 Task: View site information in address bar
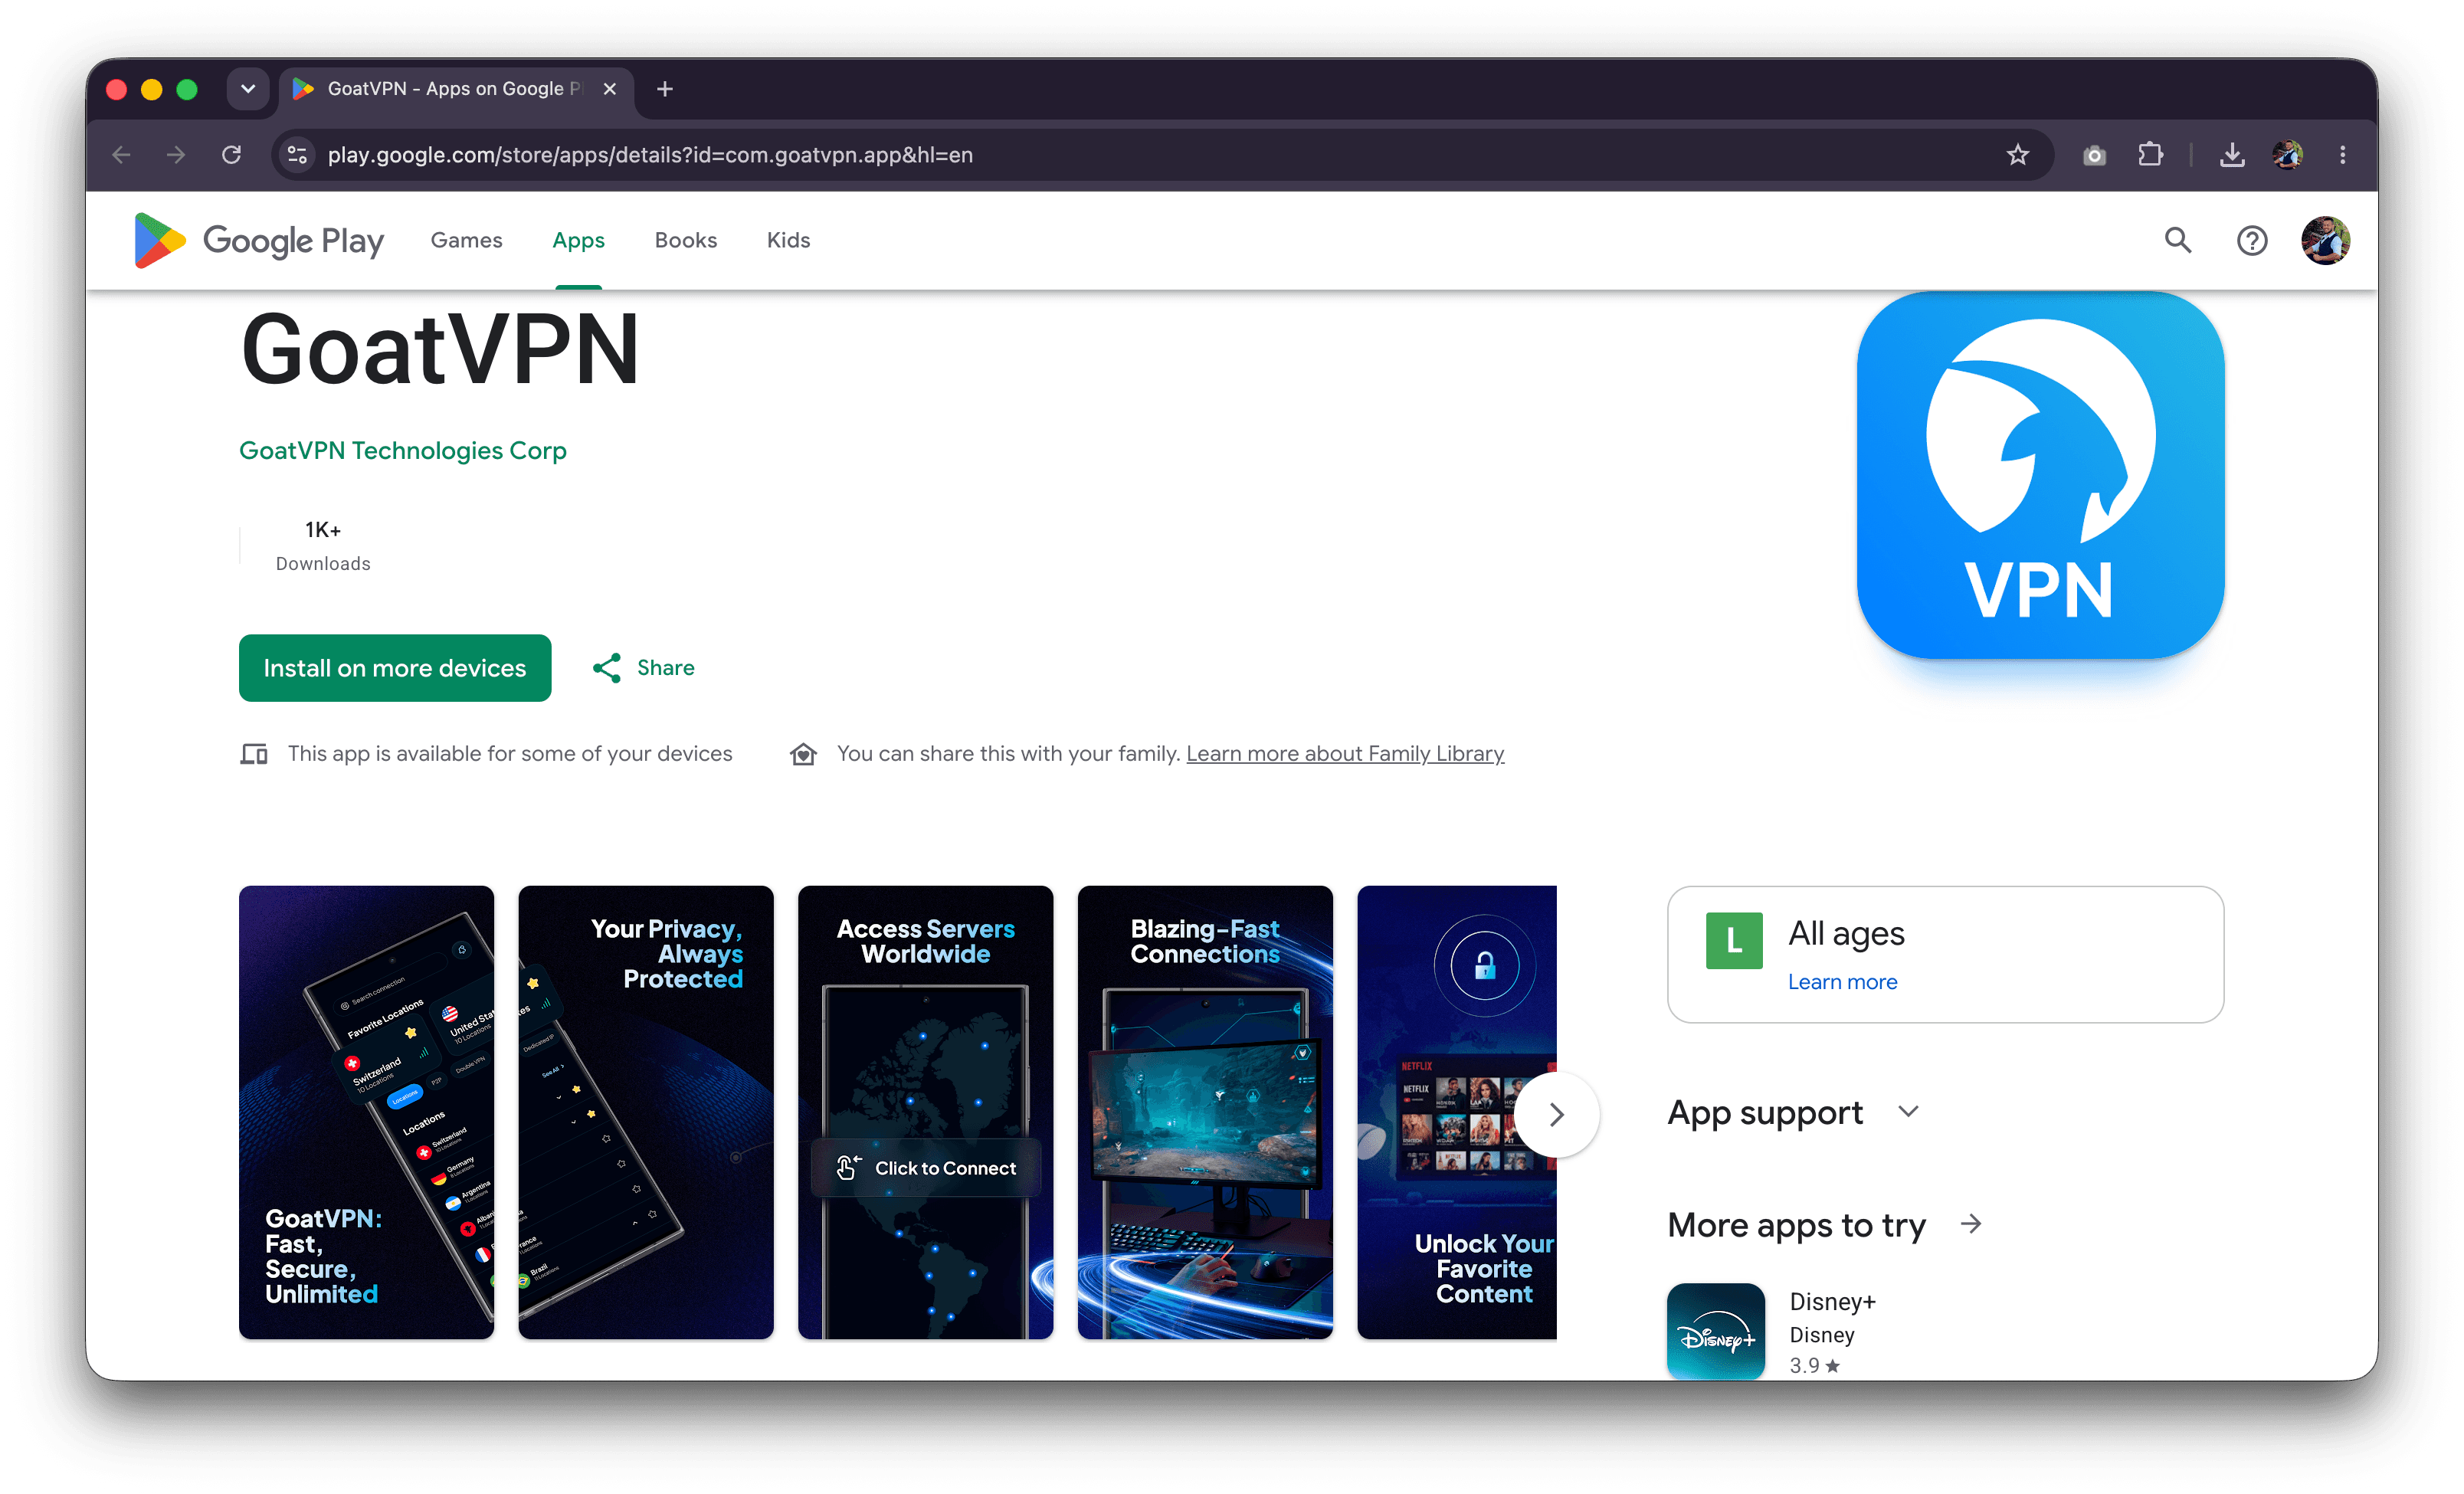coord(297,155)
